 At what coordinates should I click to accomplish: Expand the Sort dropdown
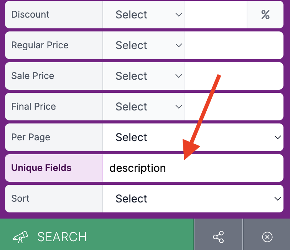pos(193,199)
